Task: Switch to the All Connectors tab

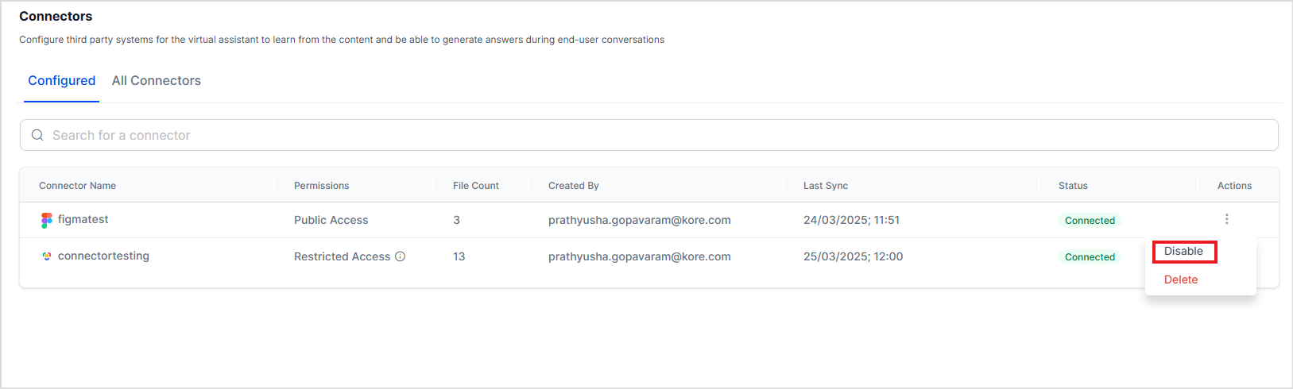Action: pyautogui.click(x=156, y=81)
